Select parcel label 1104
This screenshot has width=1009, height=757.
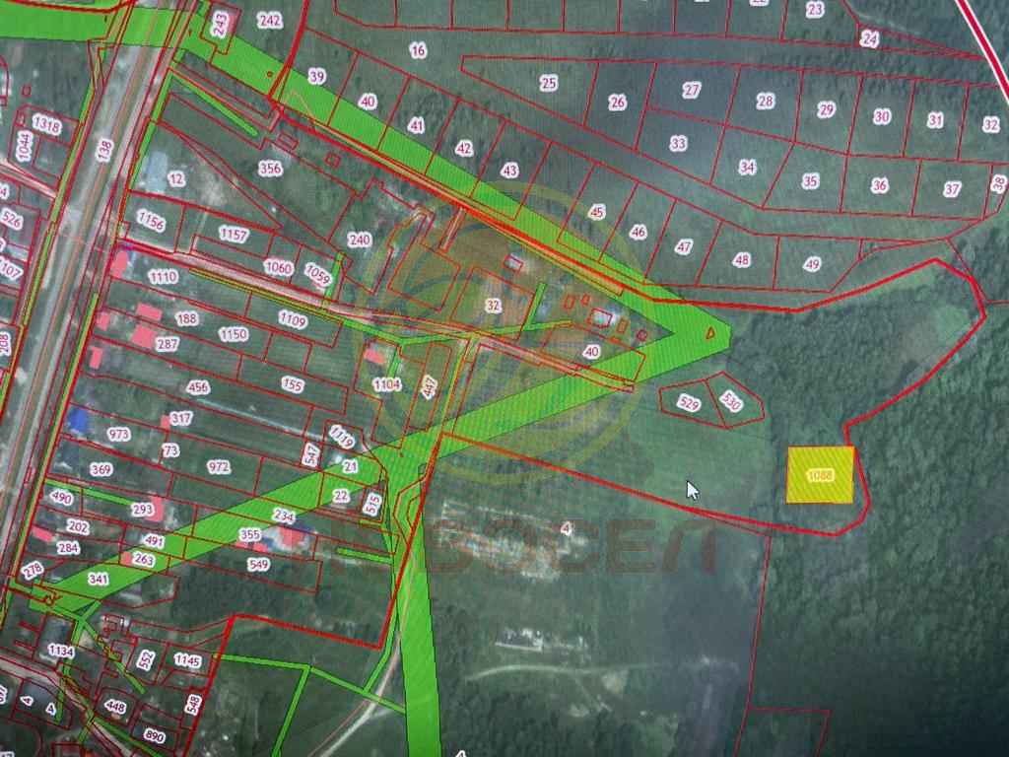pos(386,384)
